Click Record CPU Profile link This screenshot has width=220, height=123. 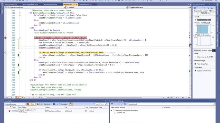click(204, 71)
